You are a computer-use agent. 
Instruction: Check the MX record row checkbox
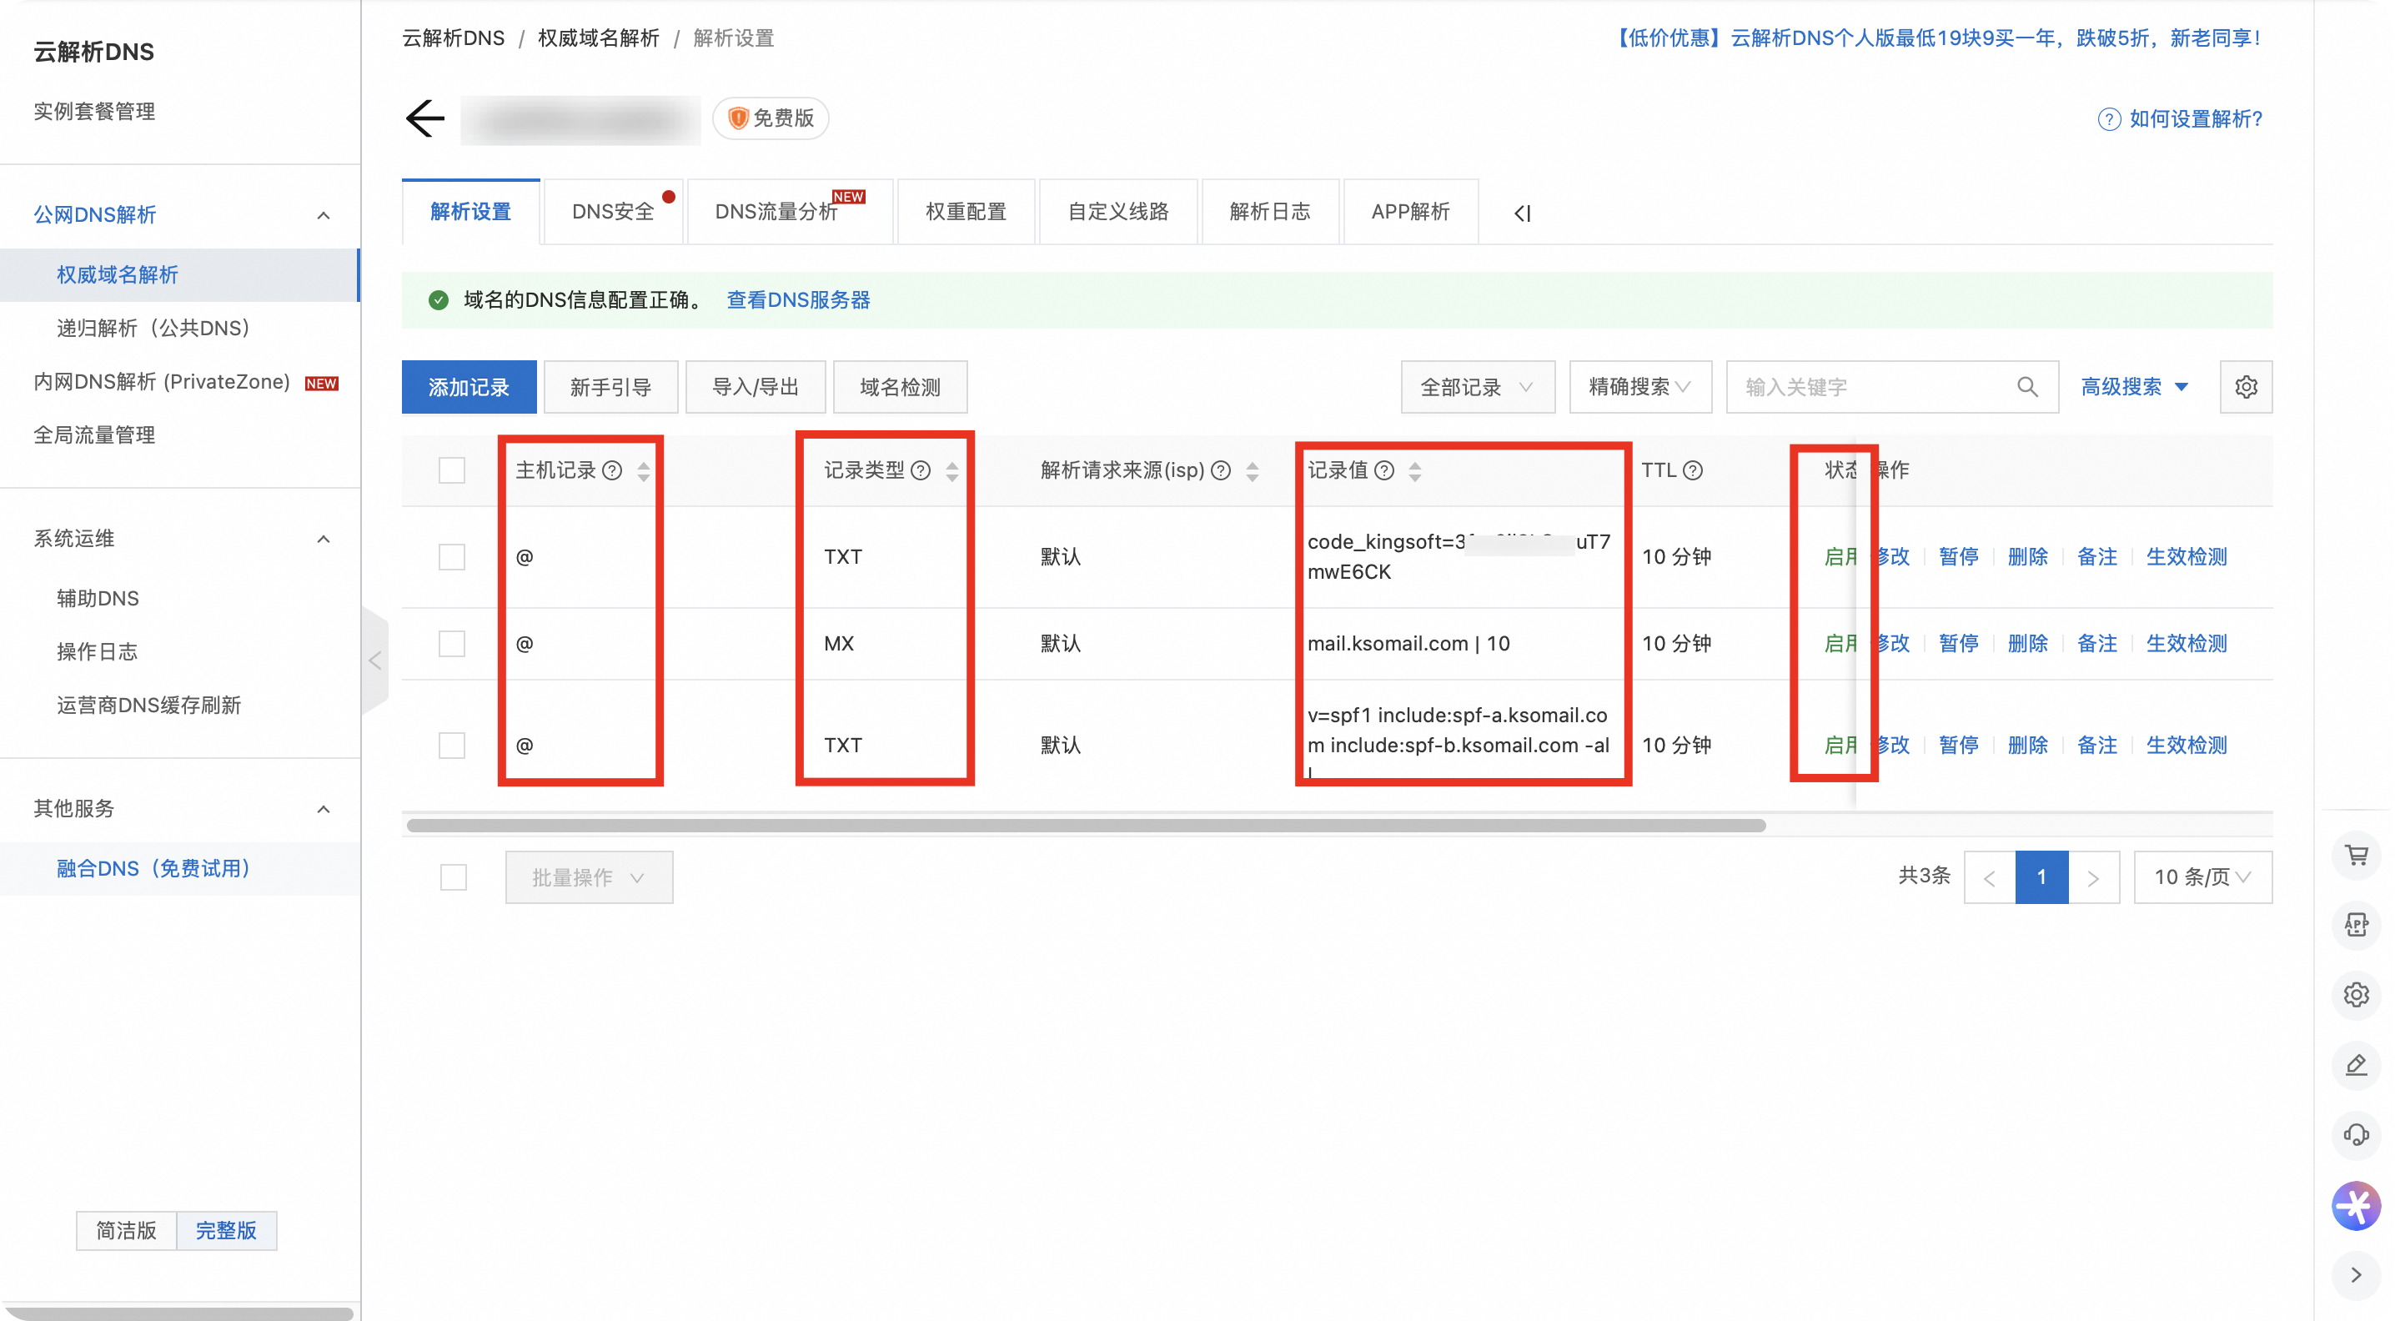[452, 643]
